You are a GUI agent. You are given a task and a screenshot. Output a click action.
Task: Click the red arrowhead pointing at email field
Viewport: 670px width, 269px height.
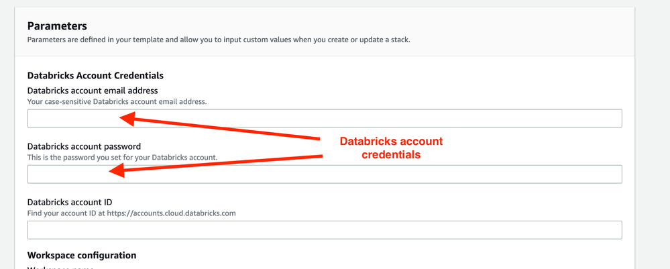pyautogui.click(x=127, y=119)
